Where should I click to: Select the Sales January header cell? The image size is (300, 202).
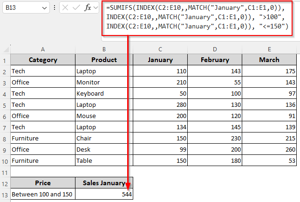[x=104, y=183]
